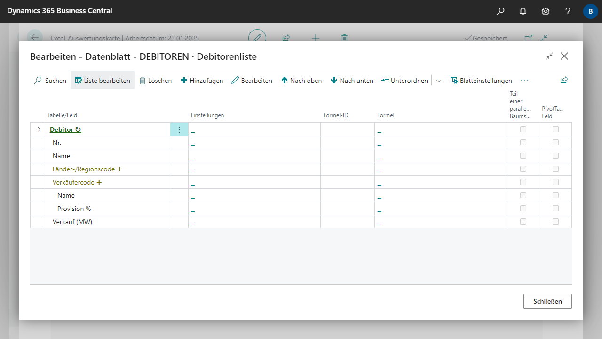Click the row selector arrow for Debitor
602x339 pixels.
coord(38,129)
